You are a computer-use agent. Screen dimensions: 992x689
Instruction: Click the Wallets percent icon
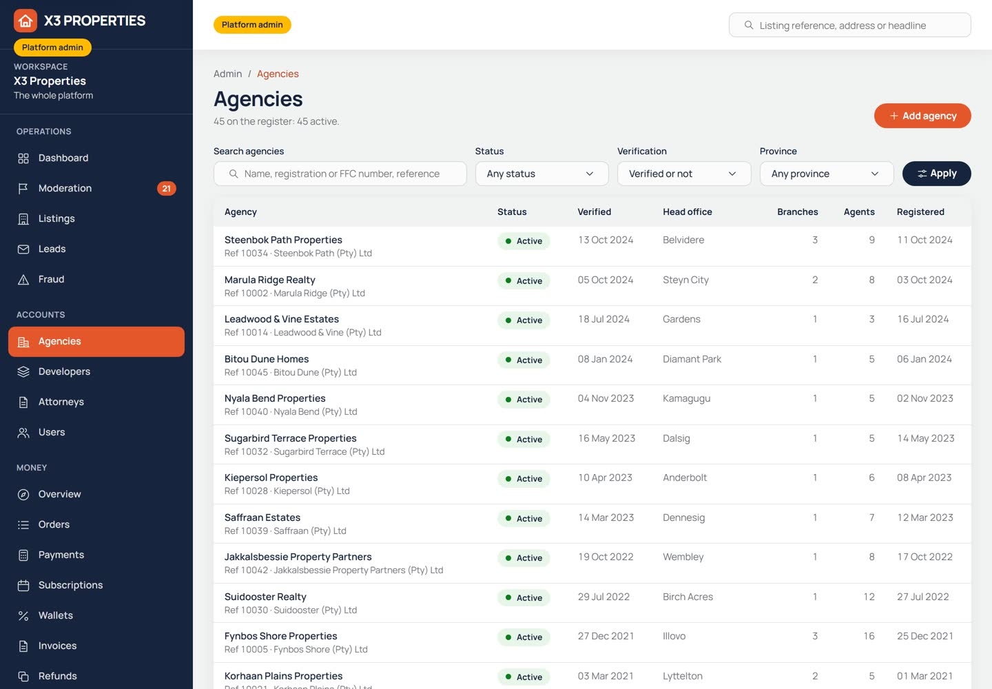[x=23, y=615]
